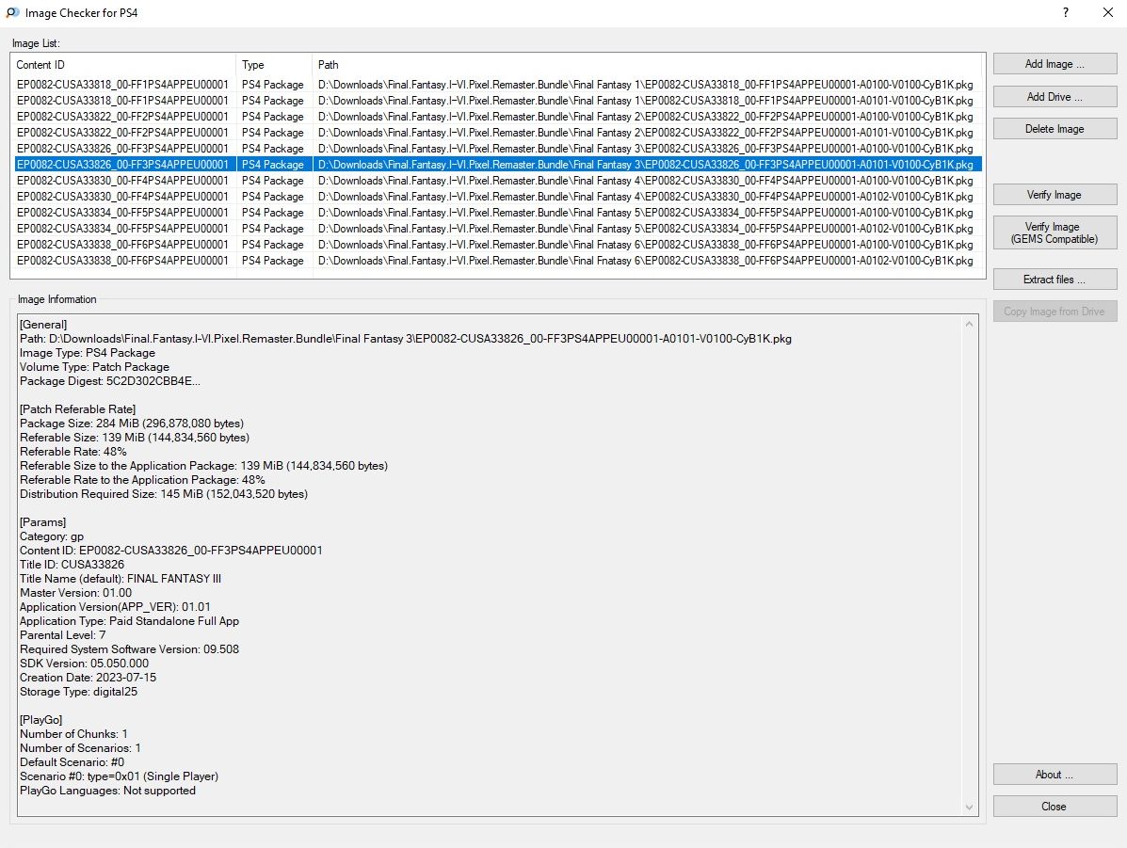Click the Distribution Required Size line
Screen dimensions: 1127x848
[164, 494]
